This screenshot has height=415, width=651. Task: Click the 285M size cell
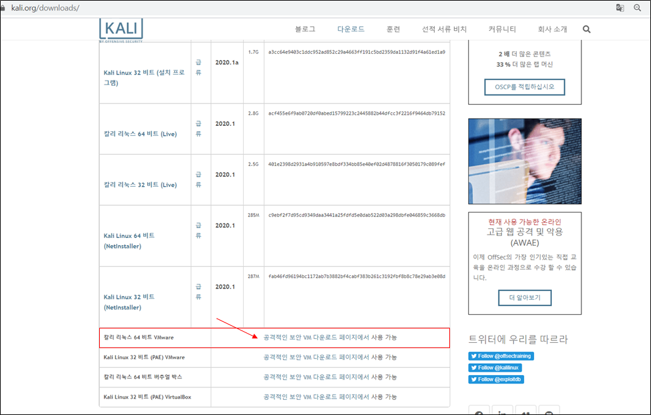pyautogui.click(x=254, y=216)
